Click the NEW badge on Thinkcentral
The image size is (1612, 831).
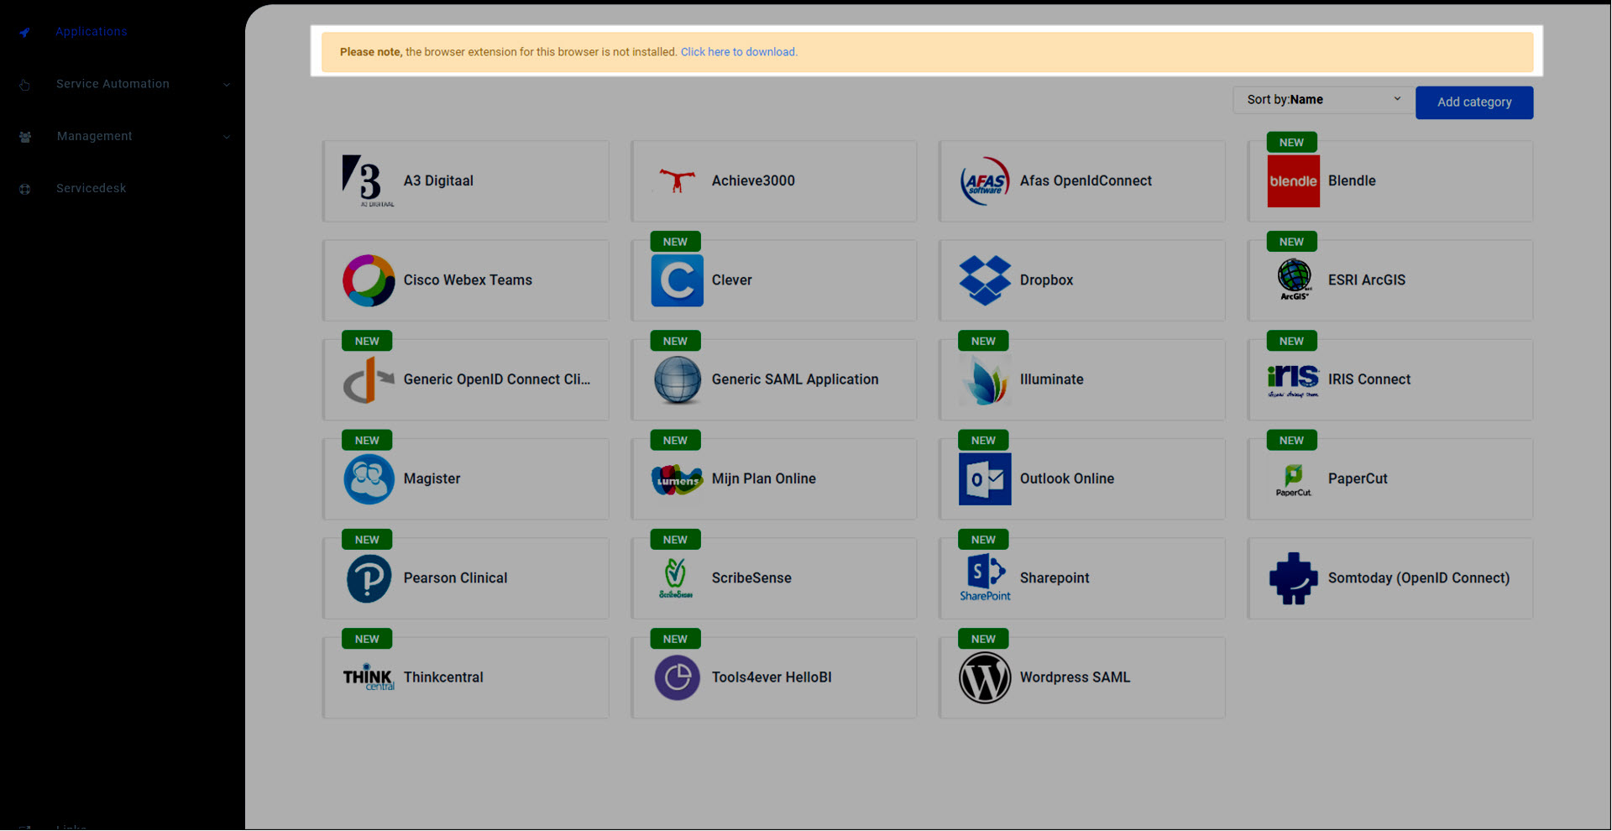(367, 640)
